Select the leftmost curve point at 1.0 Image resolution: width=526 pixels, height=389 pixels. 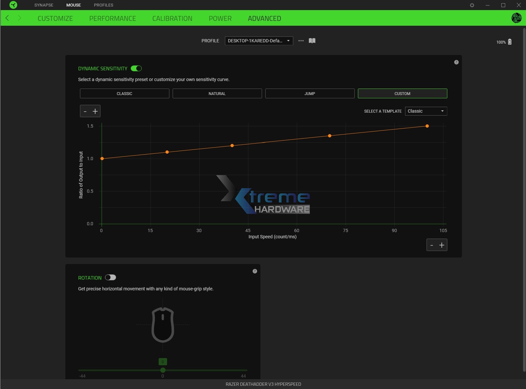pos(102,159)
